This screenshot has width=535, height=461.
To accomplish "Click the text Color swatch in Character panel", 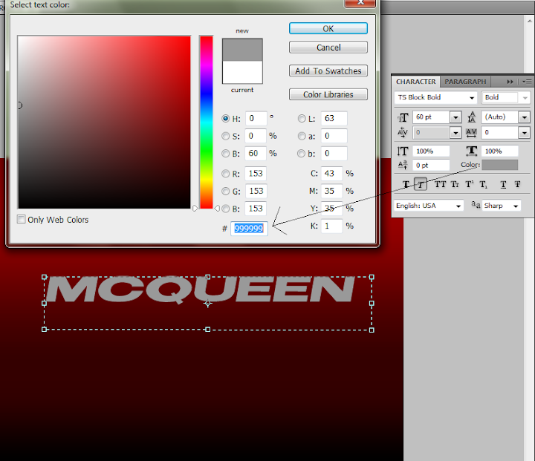I will pyautogui.click(x=499, y=165).
